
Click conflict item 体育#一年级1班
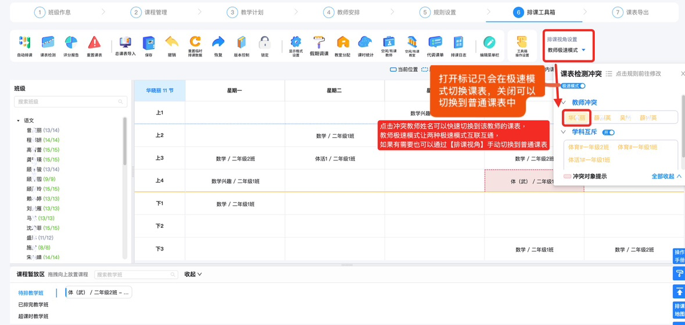pyautogui.click(x=637, y=148)
